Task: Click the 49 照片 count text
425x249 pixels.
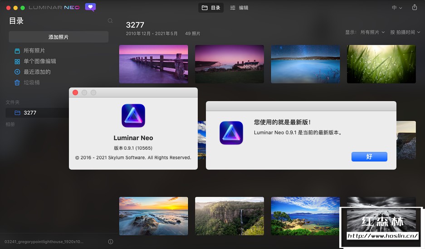Action: click(192, 34)
